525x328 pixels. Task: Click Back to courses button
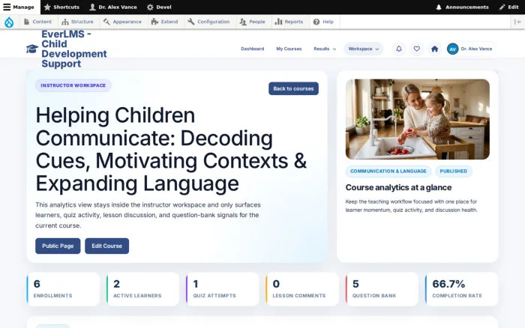293,88
